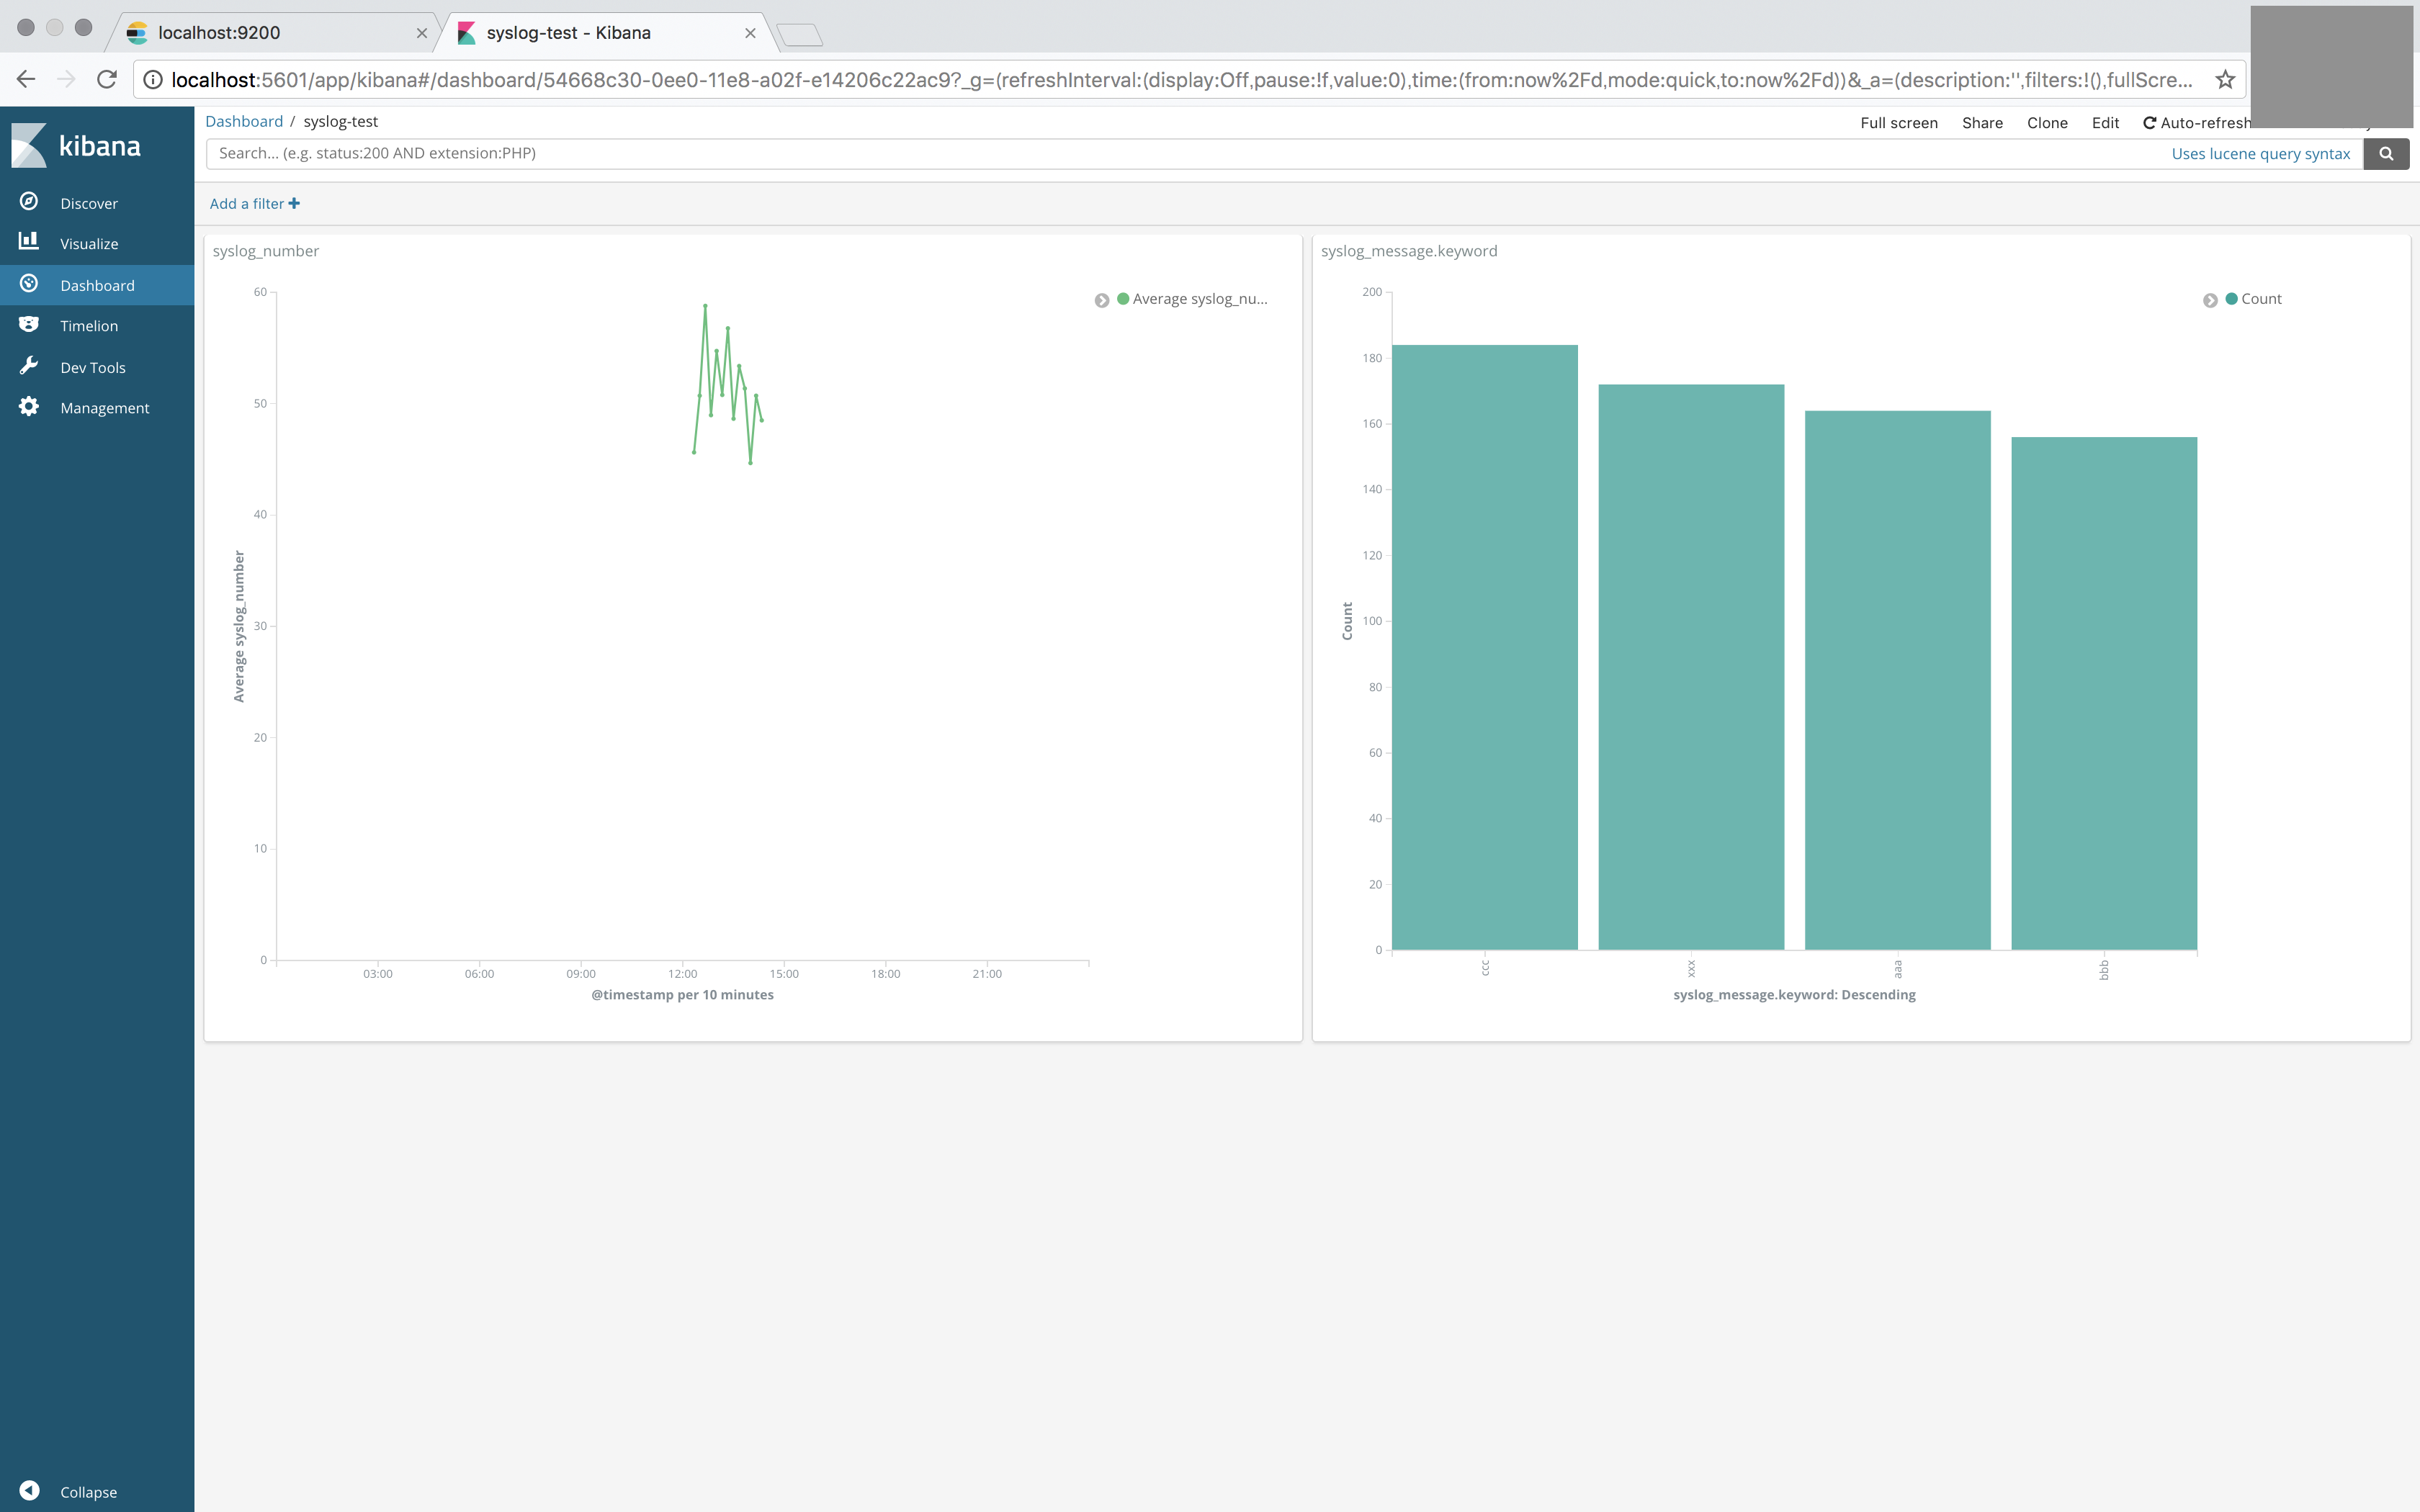2420x1512 pixels.
Task: Reload the page with the refresh icon
Action: click(x=107, y=79)
